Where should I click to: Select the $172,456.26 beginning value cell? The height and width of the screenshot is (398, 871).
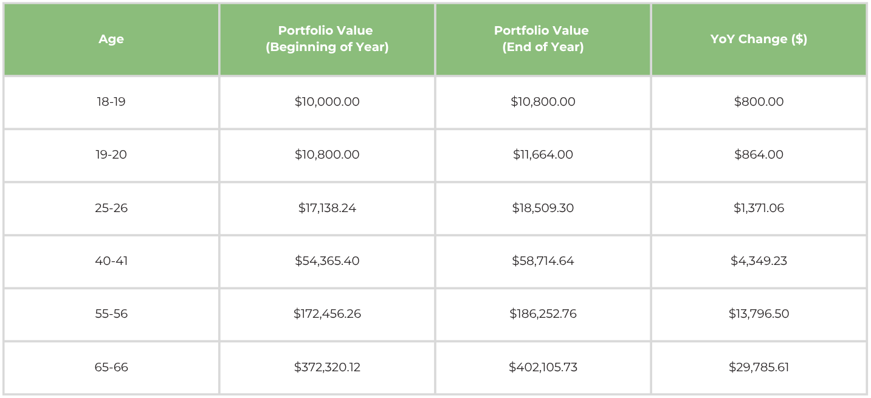click(x=327, y=314)
